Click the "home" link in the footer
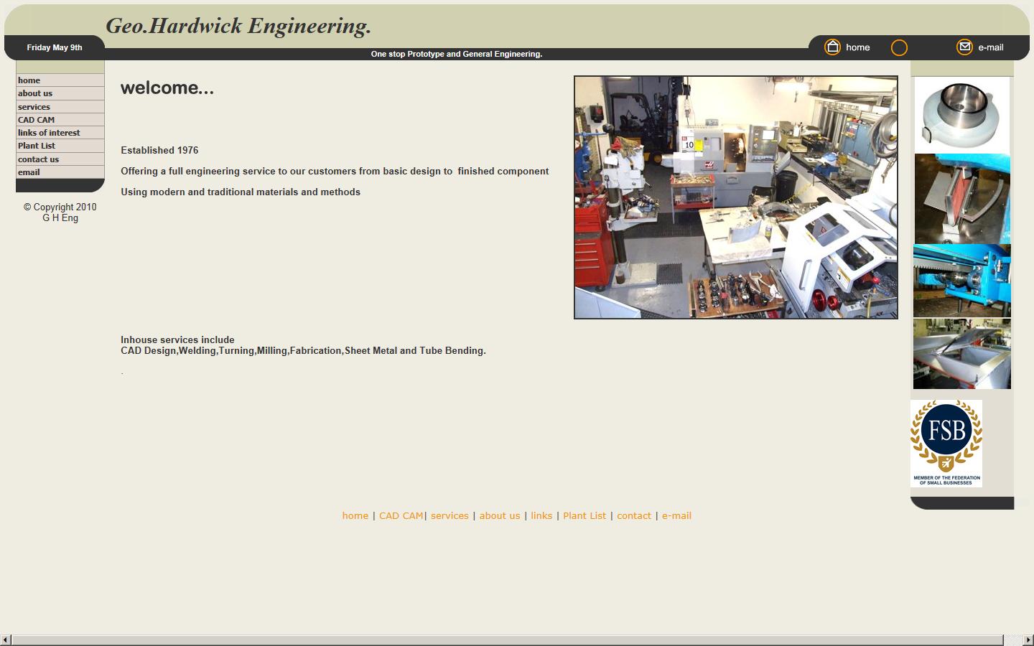Screen dimensions: 1034x646 [x=355, y=515]
